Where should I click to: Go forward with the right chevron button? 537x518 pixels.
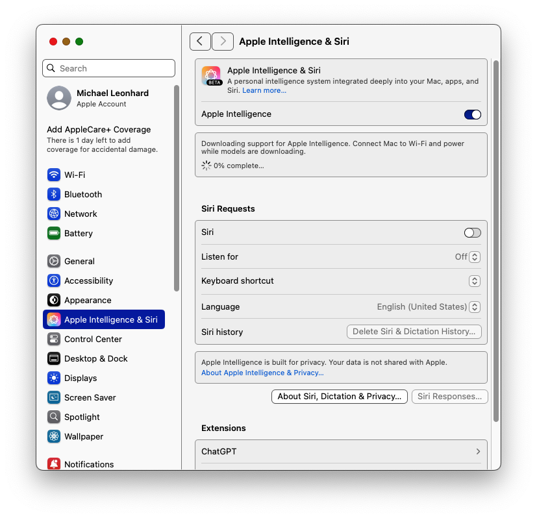pyautogui.click(x=223, y=42)
